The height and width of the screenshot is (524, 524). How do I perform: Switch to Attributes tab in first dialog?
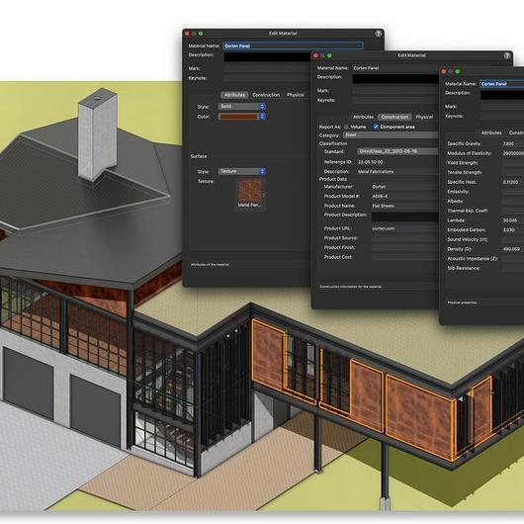(x=234, y=95)
